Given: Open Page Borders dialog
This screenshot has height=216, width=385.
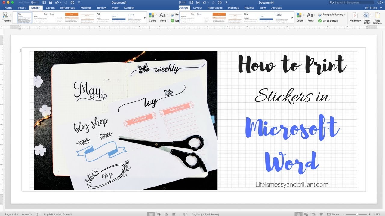Looking at the screenshot, I should 377,18.
